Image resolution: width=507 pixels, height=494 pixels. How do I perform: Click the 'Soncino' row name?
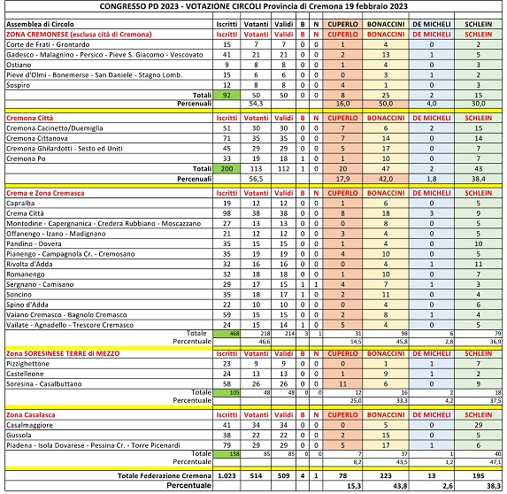click(19, 295)
